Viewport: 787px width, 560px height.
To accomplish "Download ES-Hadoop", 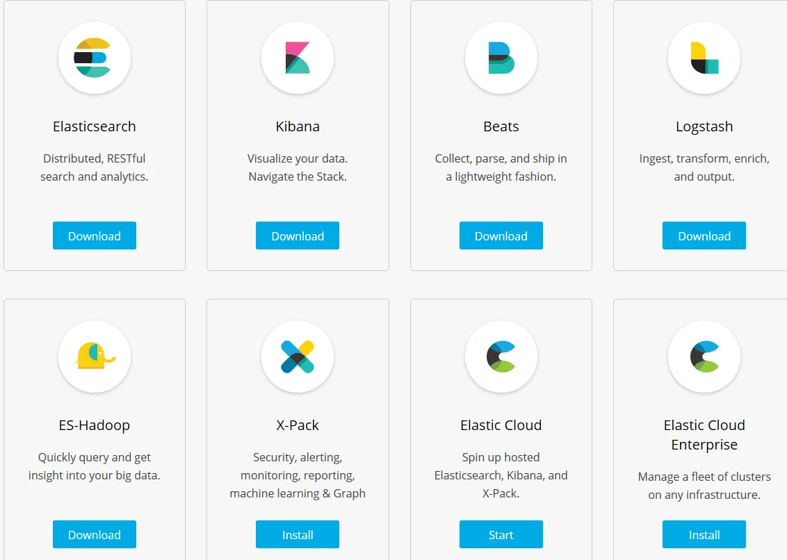I will (x=95, y=534).
